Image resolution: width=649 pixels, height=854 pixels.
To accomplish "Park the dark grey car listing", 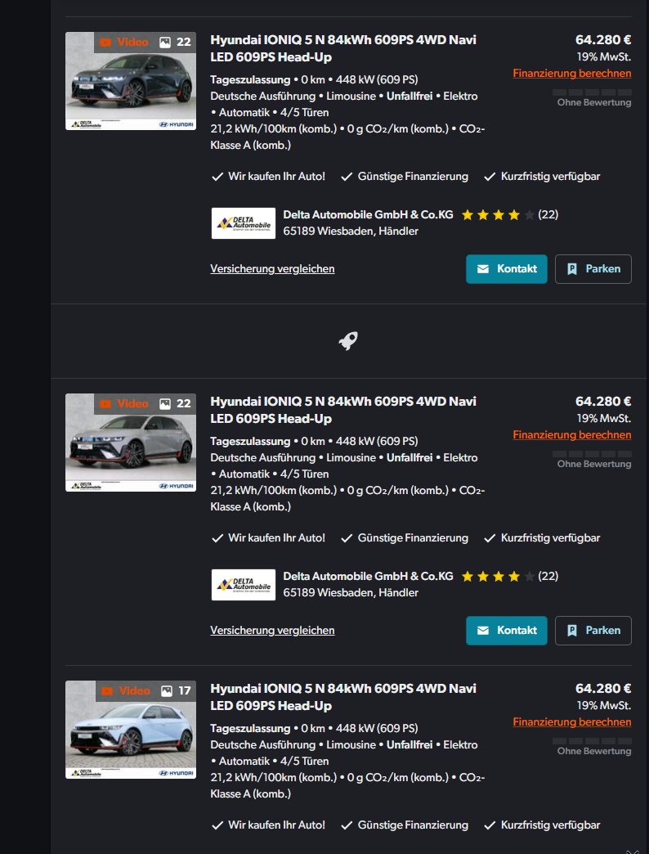I will (x=593, y=269).
